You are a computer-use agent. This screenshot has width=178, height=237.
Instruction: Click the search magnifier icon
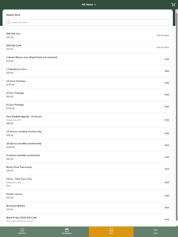[9, 23]
